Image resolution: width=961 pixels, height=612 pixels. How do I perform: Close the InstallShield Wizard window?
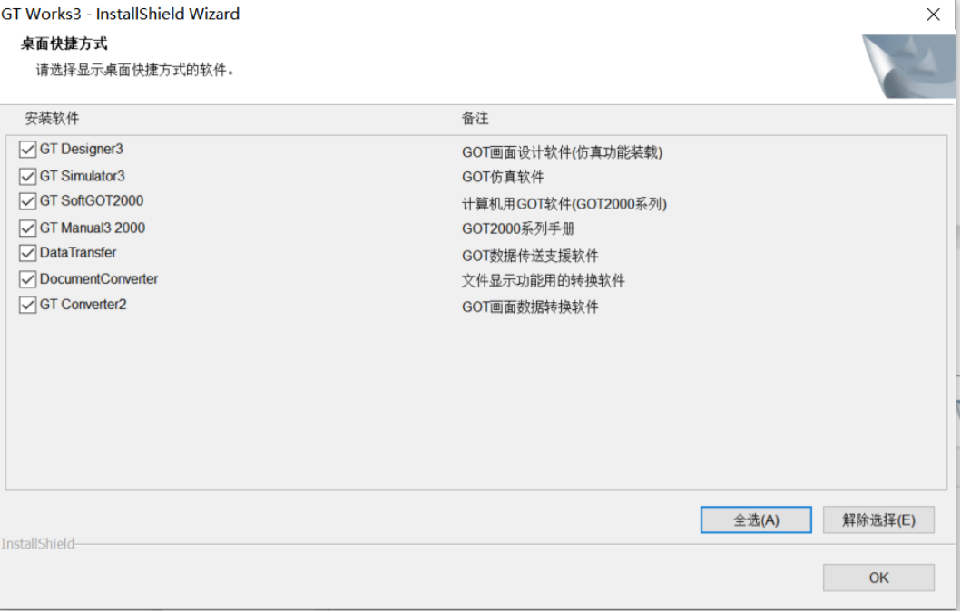933,15
